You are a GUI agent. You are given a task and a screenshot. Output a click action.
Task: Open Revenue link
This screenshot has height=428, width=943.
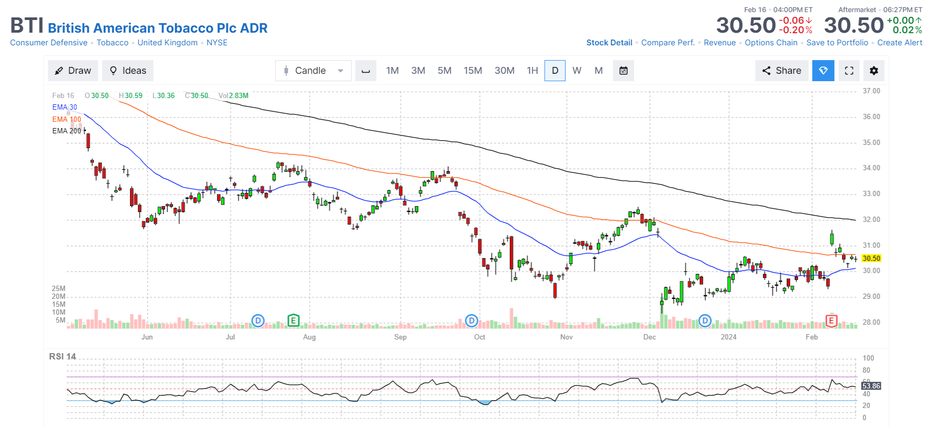coord(720,43)
